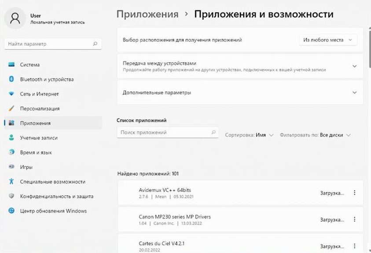Viewport: 371px width, 253px height.
Task: Click the Accounts person icon
Action: [x=11, y=138]
